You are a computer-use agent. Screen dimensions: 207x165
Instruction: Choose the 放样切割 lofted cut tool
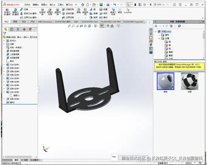(x=68, y=13)
